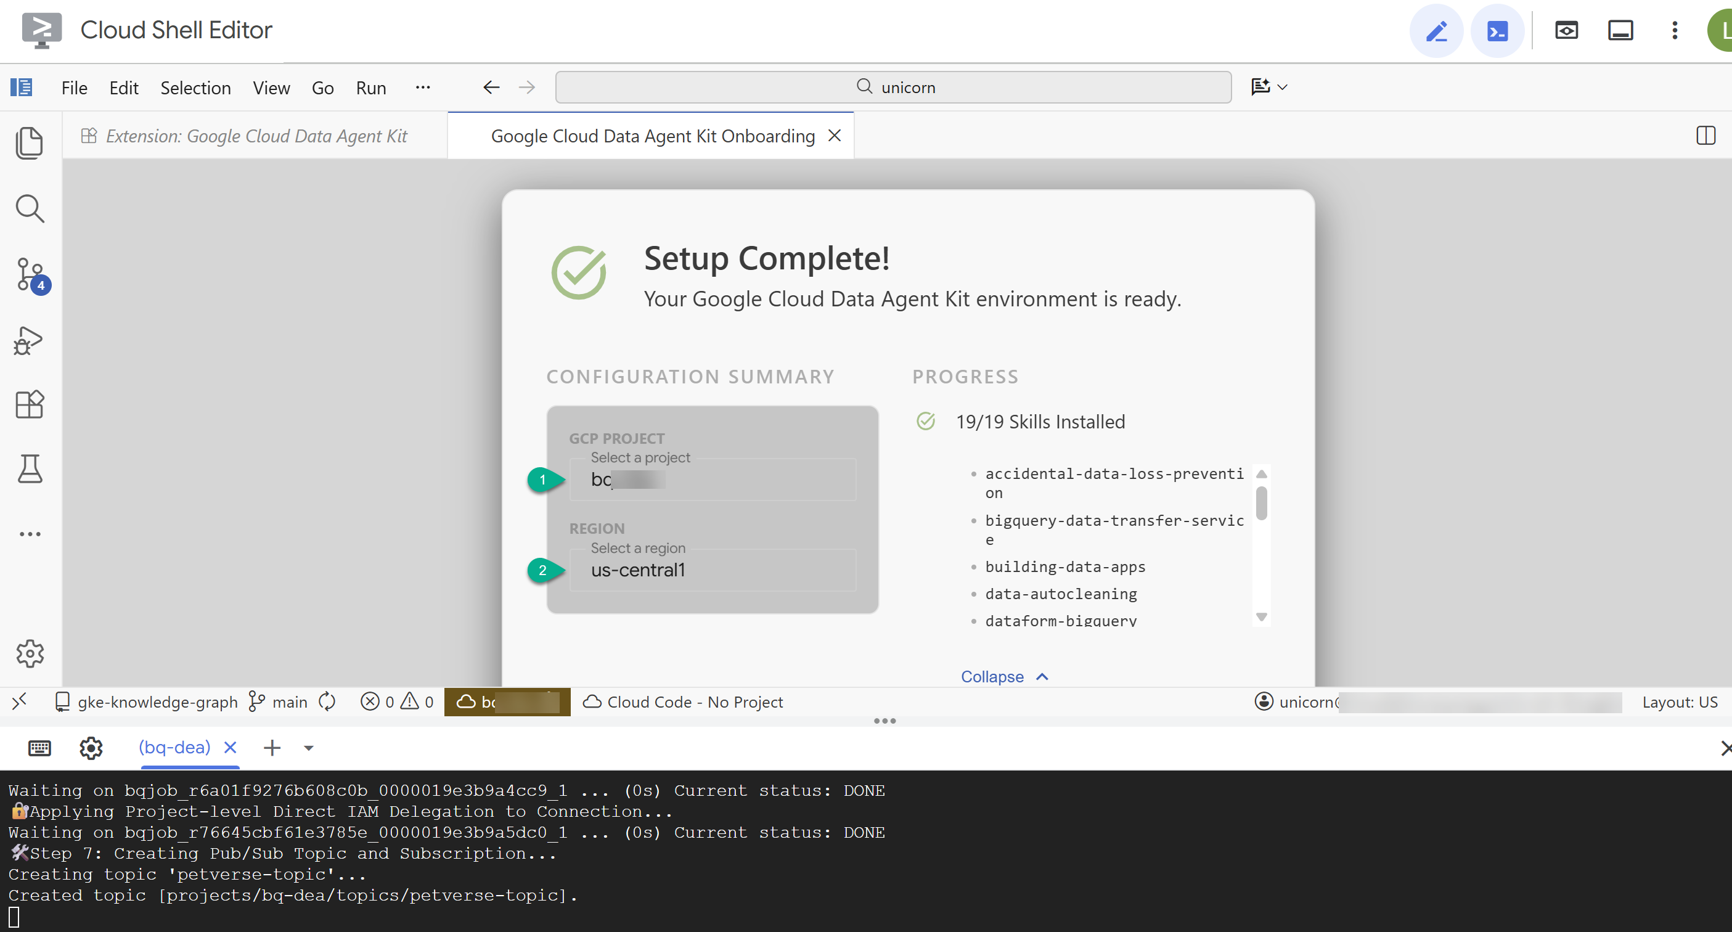This screenshot has height=932, width=1732.
Task: Open the Run menu
Action: coord(371,88)
